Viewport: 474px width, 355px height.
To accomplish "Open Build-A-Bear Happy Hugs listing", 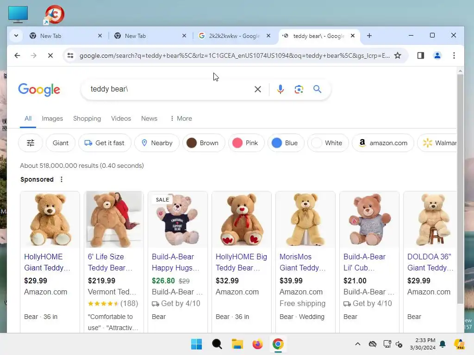I will (175, 262).
